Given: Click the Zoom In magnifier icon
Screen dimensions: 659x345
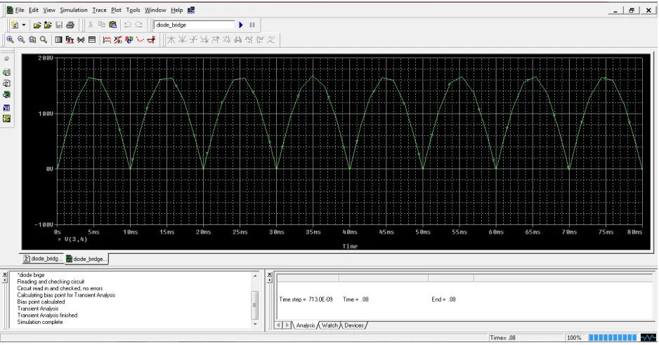Looking at the screenshot, I should point(10,39).
